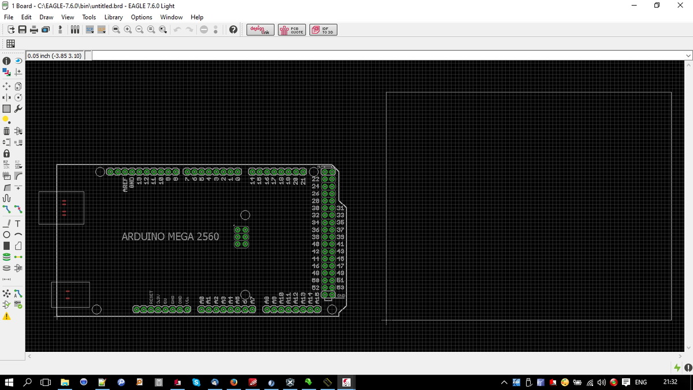Select the Info tool
The width and height of the screenshot is (693, 390).
[x=6, y=60]
